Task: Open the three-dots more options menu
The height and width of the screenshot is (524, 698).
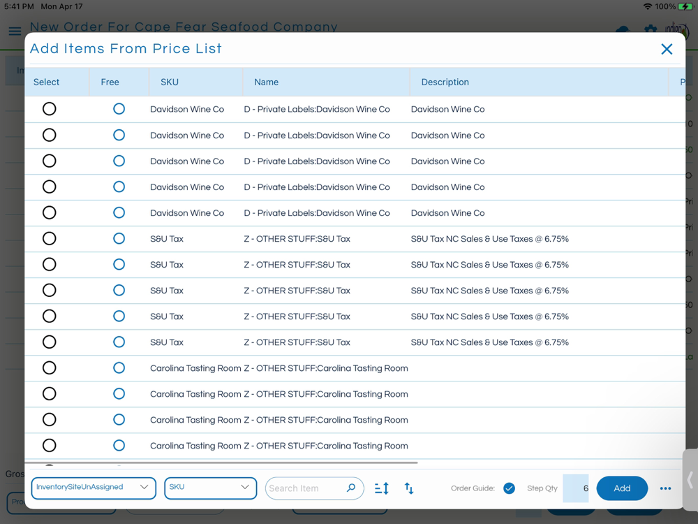Action: [x=665, y=488]
